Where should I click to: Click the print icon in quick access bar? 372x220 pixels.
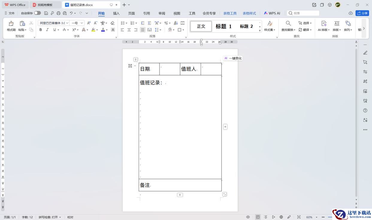click(x=58, y=13)
